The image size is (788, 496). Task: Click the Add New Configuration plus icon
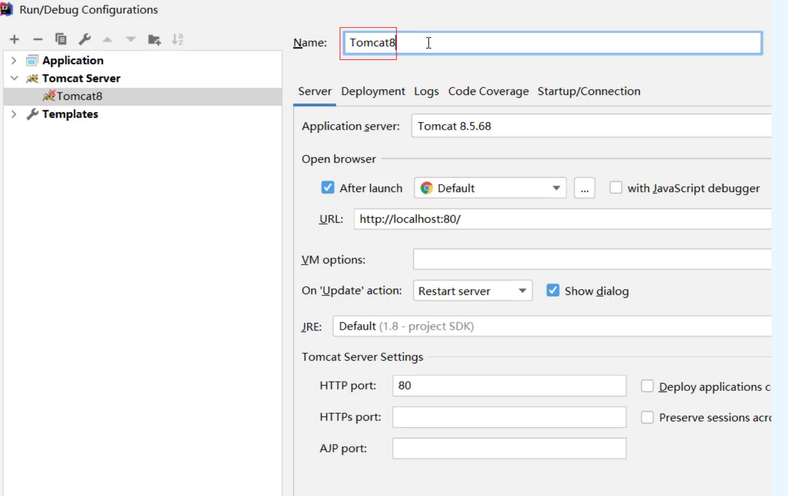coord(14,39)
